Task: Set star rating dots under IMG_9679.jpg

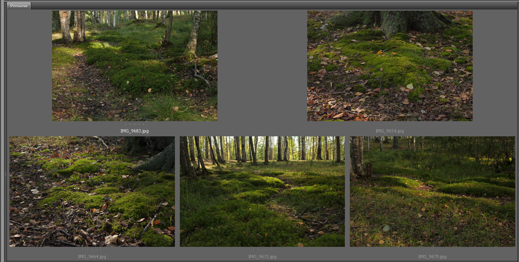Action: [x=433, y=250]
